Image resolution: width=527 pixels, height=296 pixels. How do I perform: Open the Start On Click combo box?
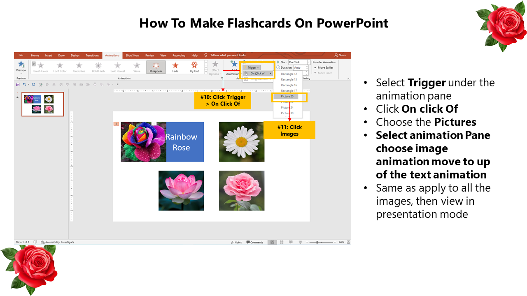299,62
